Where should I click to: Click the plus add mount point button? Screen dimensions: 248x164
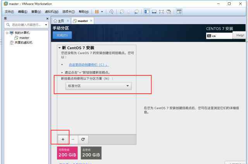click(x=63, y=139)
